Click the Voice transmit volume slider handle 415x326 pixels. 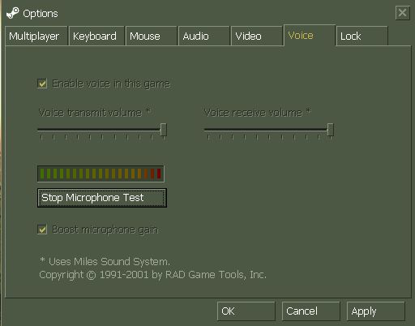pos(164,130)
